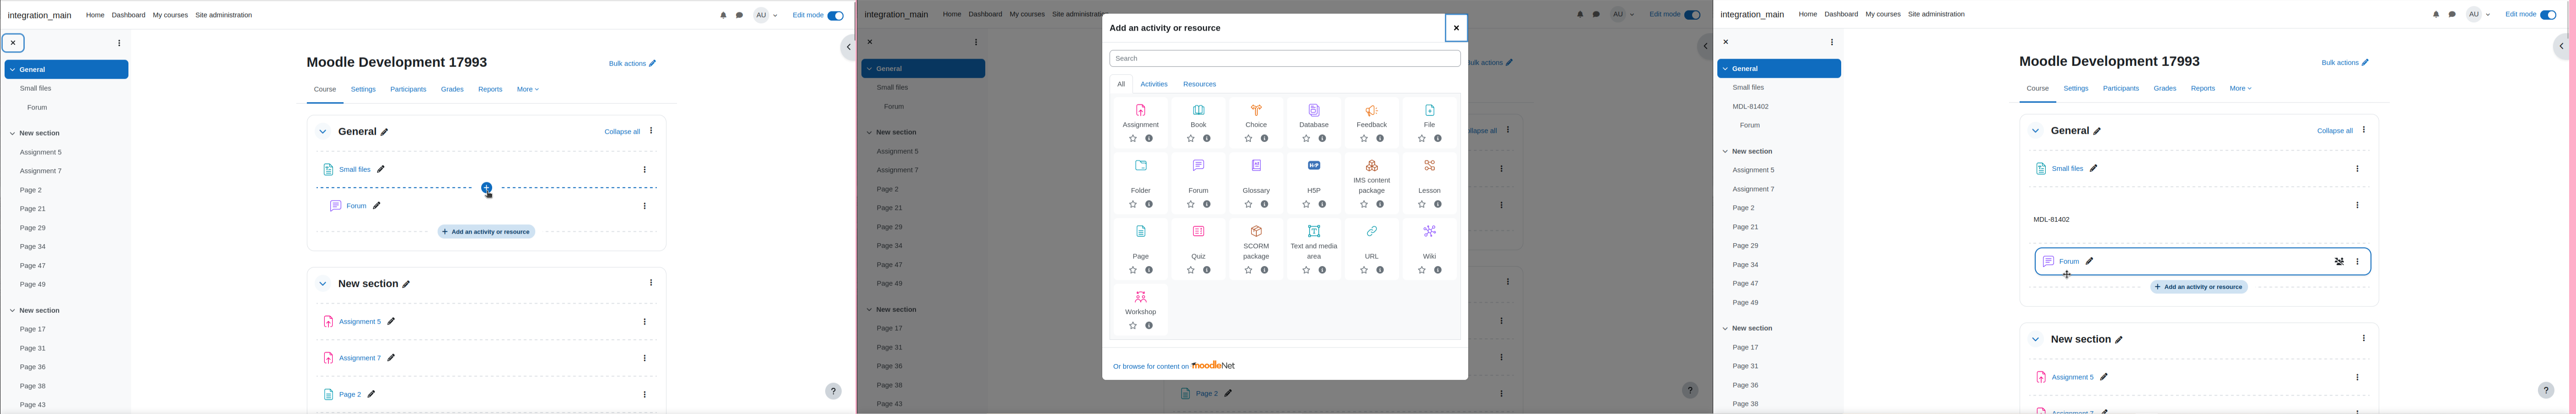Toggle Edit mode switch in right window
This screenshot has height=414, width=2576.
point(2548,15)
